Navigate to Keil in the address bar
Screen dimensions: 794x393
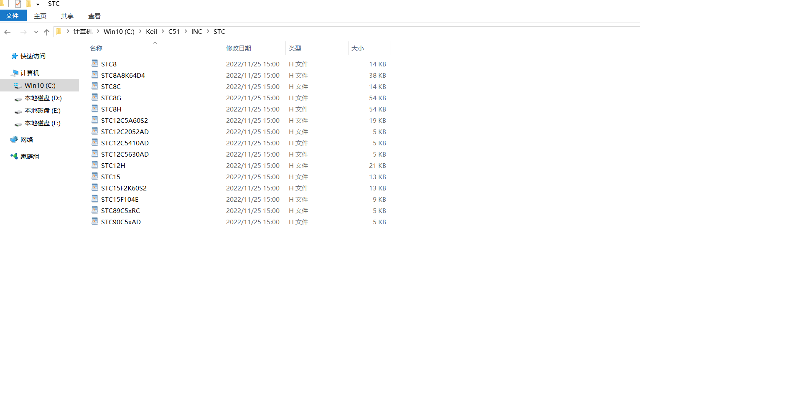pyautogui.click(x=151, y=31)
